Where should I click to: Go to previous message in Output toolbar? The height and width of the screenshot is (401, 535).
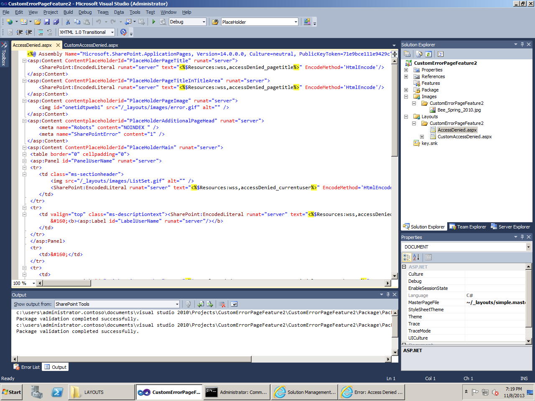[x=201, y=304]
